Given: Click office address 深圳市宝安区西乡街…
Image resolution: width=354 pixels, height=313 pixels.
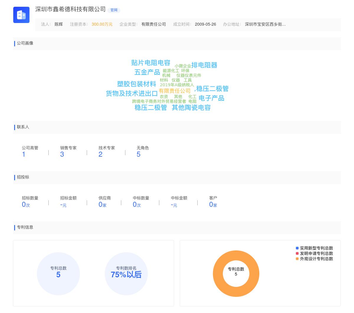Looking at the screenshot, I should click(x=265, y=24).
